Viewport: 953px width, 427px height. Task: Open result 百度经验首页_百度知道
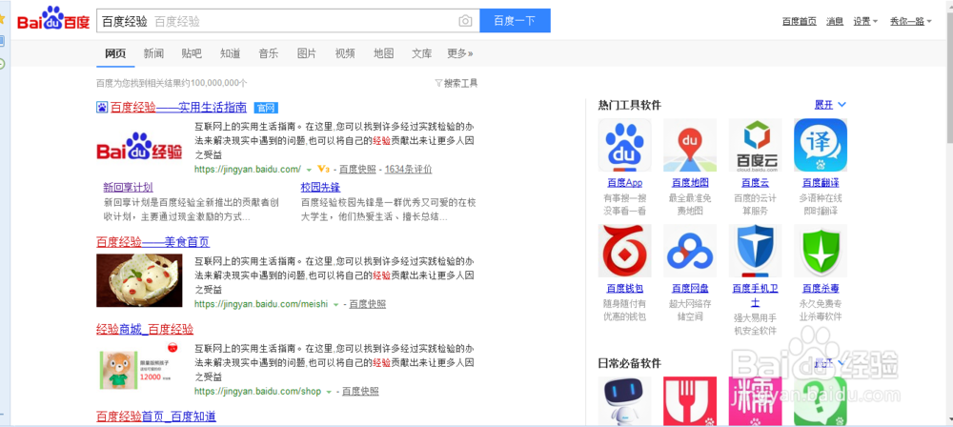point(156,417)
